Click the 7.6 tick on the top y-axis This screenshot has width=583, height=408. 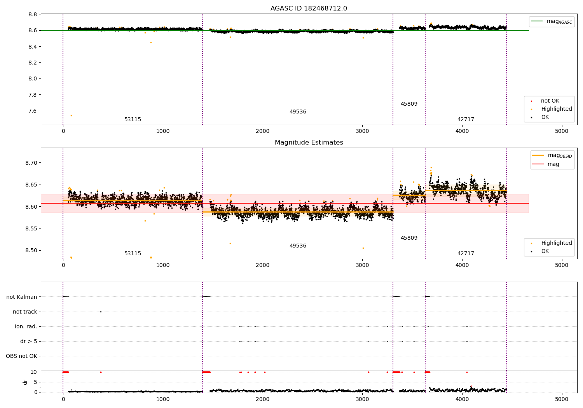point(33,111)
